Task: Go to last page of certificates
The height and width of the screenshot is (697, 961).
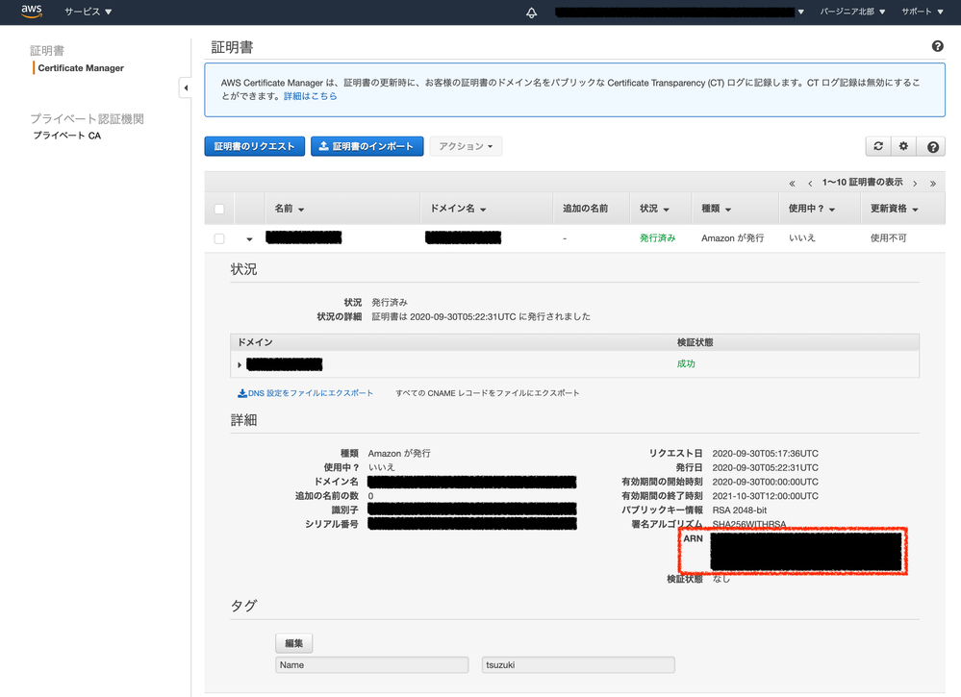Action: tap(933, 183)
